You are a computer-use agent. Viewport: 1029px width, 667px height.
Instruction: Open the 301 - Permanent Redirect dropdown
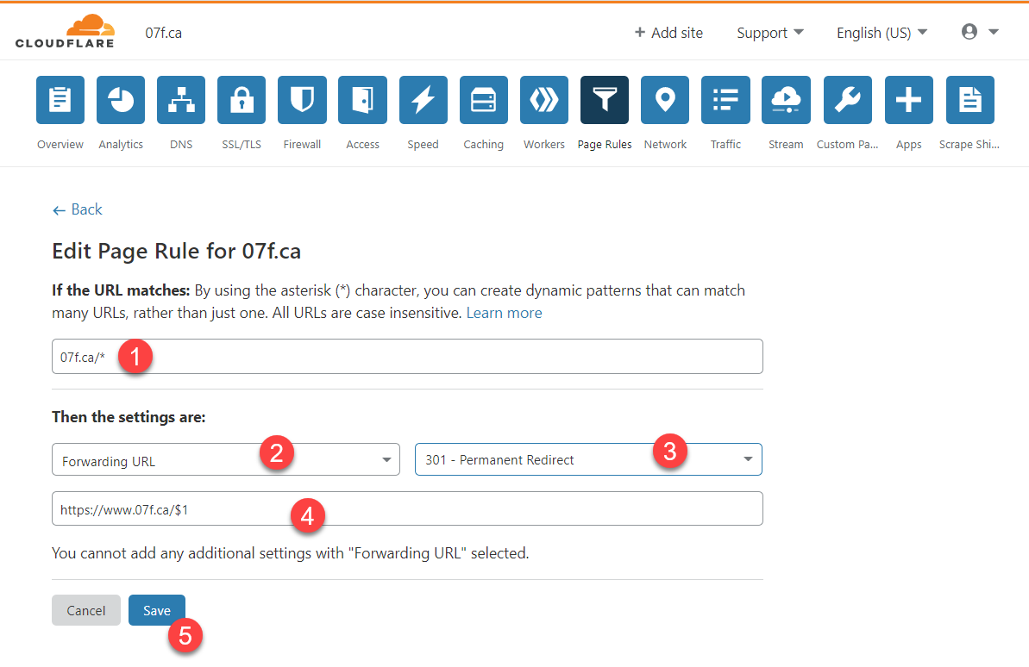[588, 459]
